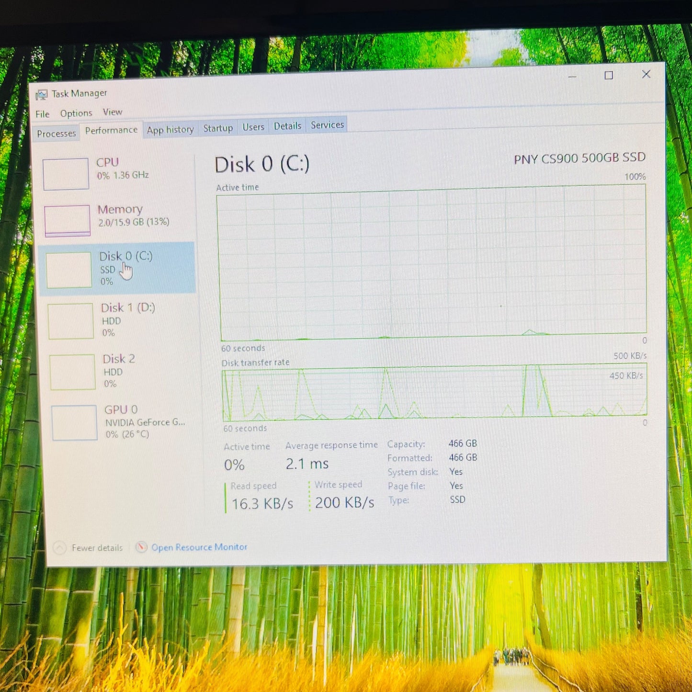The image size is (692, 692).
Task: Open the Options menu
Action: (x=76, y=113)
